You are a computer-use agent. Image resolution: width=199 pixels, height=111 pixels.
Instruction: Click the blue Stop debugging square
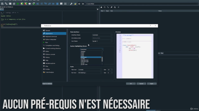pyautogui.click(x=57, y=4)
